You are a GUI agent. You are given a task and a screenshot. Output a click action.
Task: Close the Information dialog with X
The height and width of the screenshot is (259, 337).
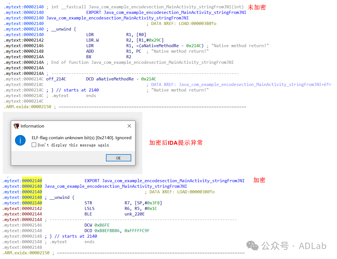tap(129, 126)
